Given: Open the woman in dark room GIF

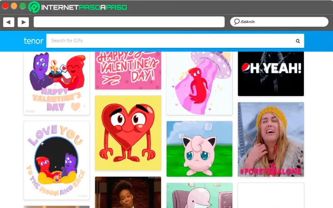Looking at the screenshot, I should (128, 192).
